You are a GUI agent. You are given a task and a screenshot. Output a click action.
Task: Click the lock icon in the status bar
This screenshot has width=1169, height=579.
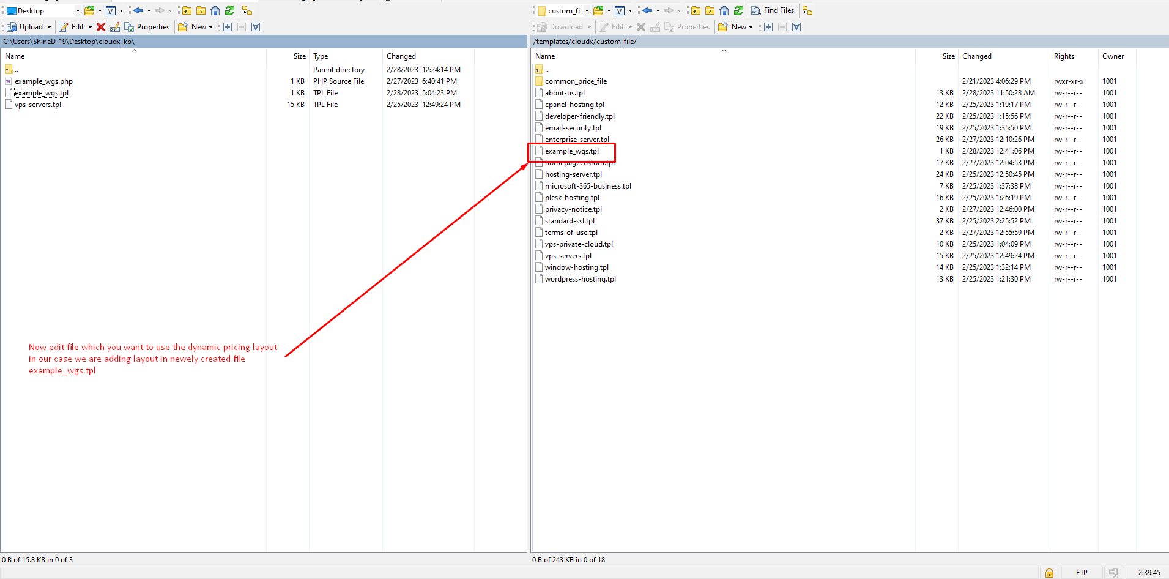(1049, 573)
